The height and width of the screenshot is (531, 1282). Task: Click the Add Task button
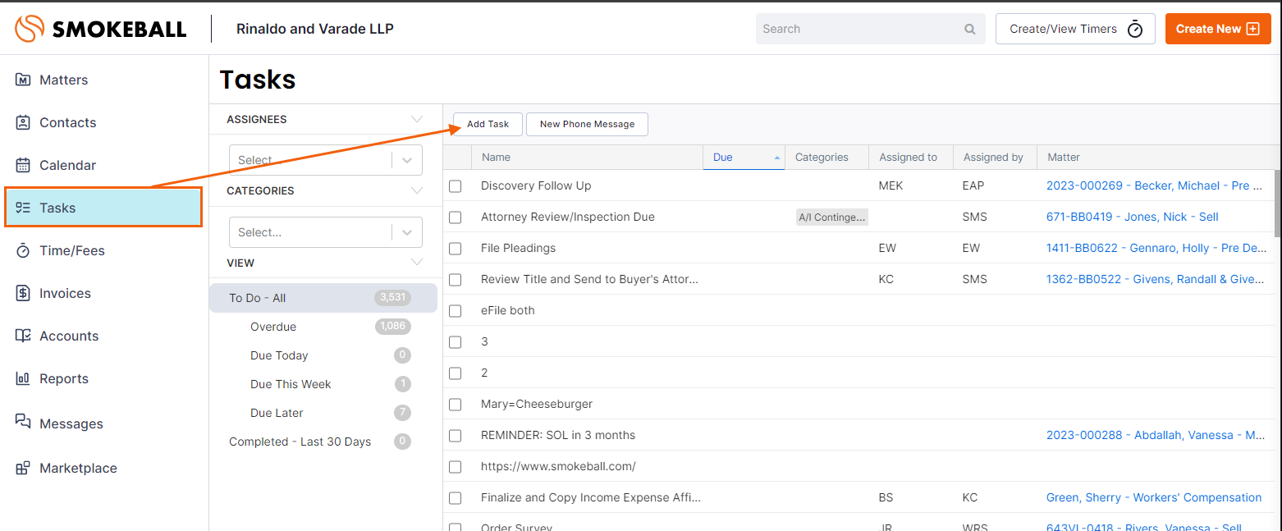[488, 124]
